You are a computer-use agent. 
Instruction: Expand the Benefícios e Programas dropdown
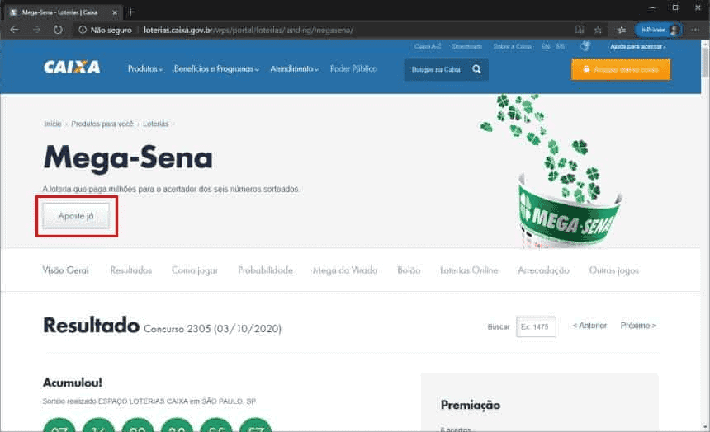[x=216, y=68]
